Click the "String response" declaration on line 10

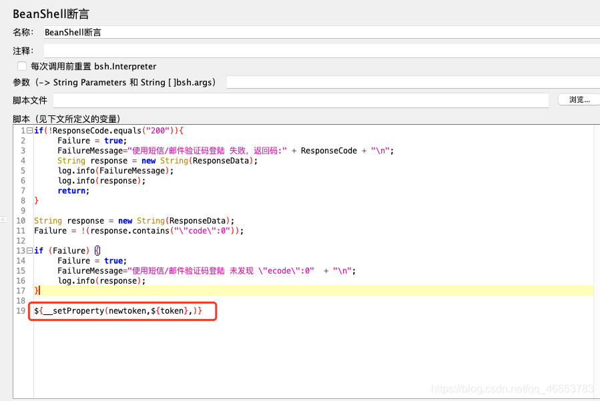point(134,221)
